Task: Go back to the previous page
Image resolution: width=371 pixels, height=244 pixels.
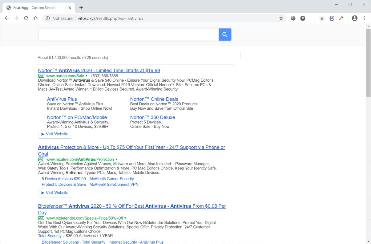Action: [7, 18]
